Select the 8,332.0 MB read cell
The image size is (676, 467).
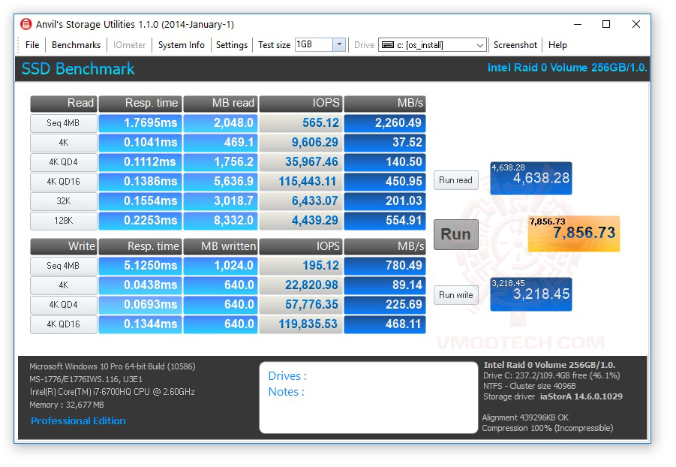coord(221,221)
